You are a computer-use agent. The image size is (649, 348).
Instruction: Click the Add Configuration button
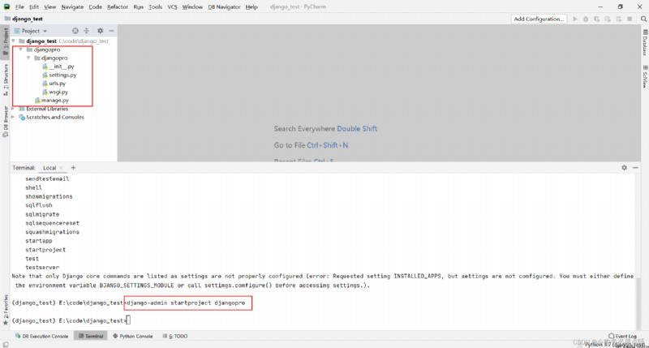539,19
